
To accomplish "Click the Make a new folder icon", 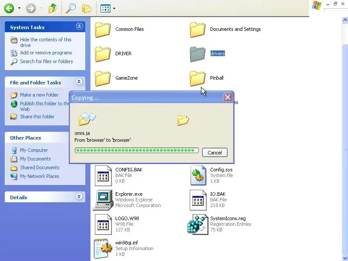I will click(x=14, y=95).
